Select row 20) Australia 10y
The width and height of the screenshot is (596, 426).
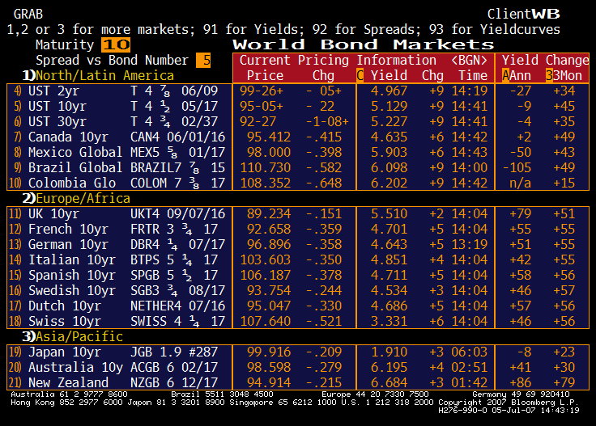click(298, 367)
